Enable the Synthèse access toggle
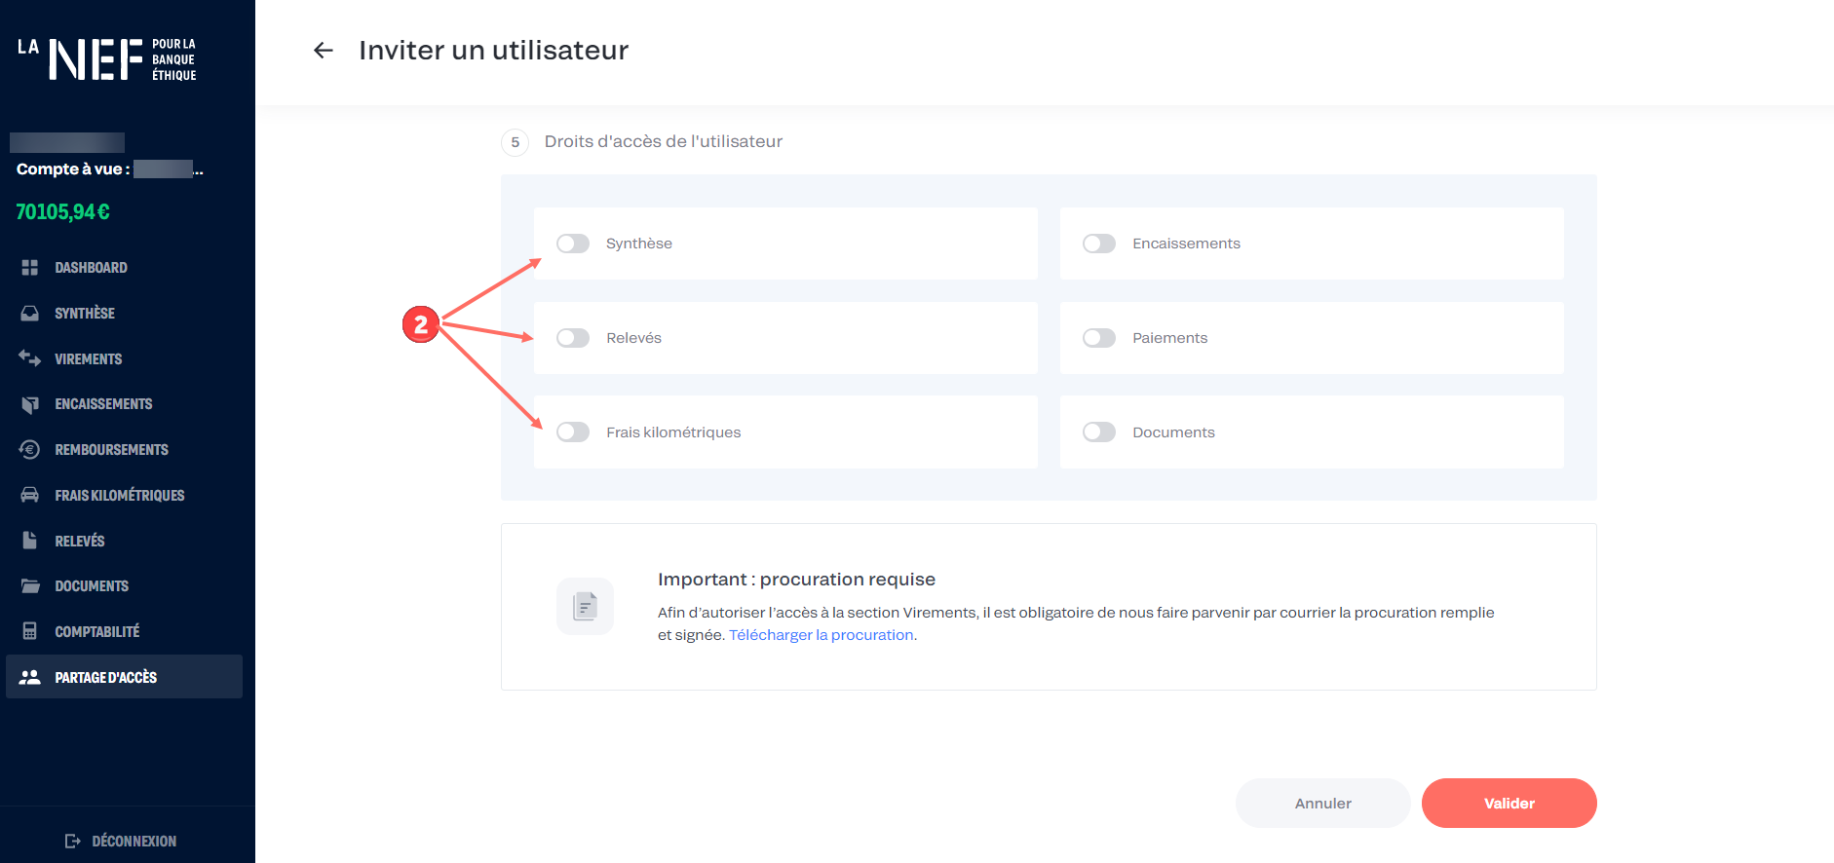1834x863 pixels. coord(573,244)
